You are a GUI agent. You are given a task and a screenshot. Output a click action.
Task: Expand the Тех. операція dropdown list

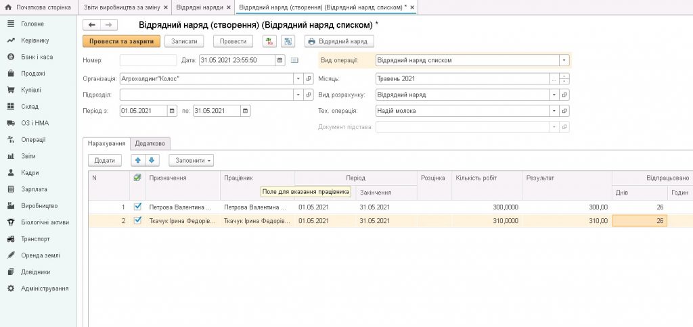point(554,111)
